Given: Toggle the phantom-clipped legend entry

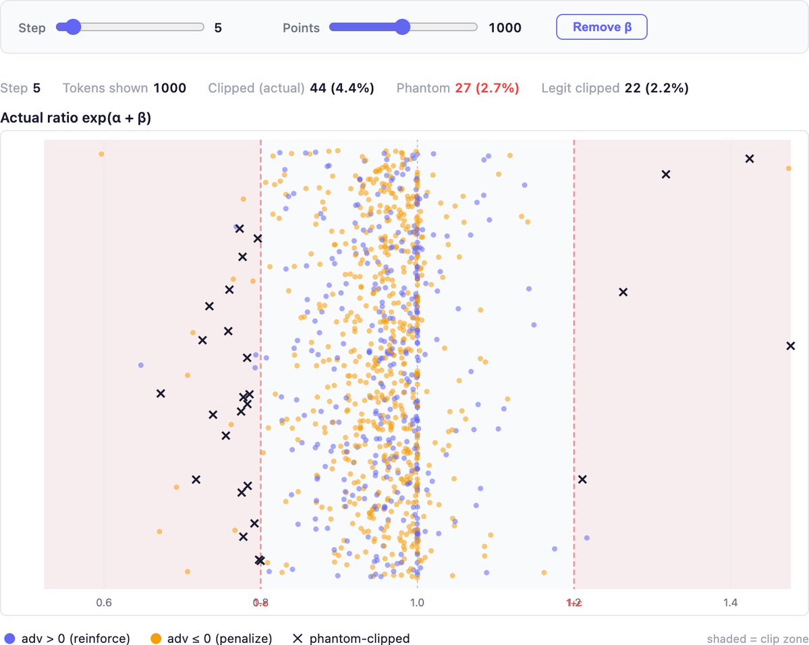Looking at the screenshot, I should pyautogui.click(x=353, y=638).
